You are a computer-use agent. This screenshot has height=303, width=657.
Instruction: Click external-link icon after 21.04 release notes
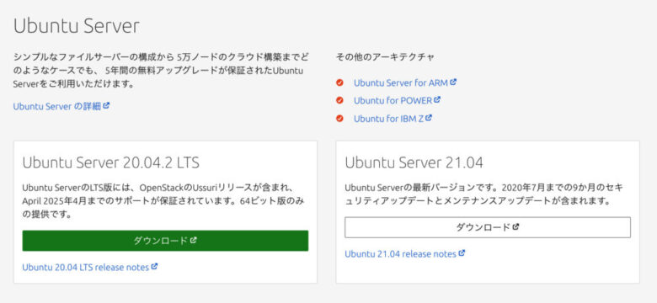[x=462, y=252]
